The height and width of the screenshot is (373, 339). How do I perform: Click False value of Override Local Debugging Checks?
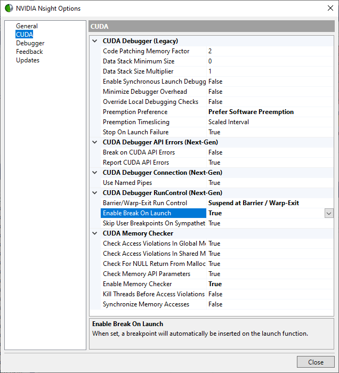(x=270, y=102)
